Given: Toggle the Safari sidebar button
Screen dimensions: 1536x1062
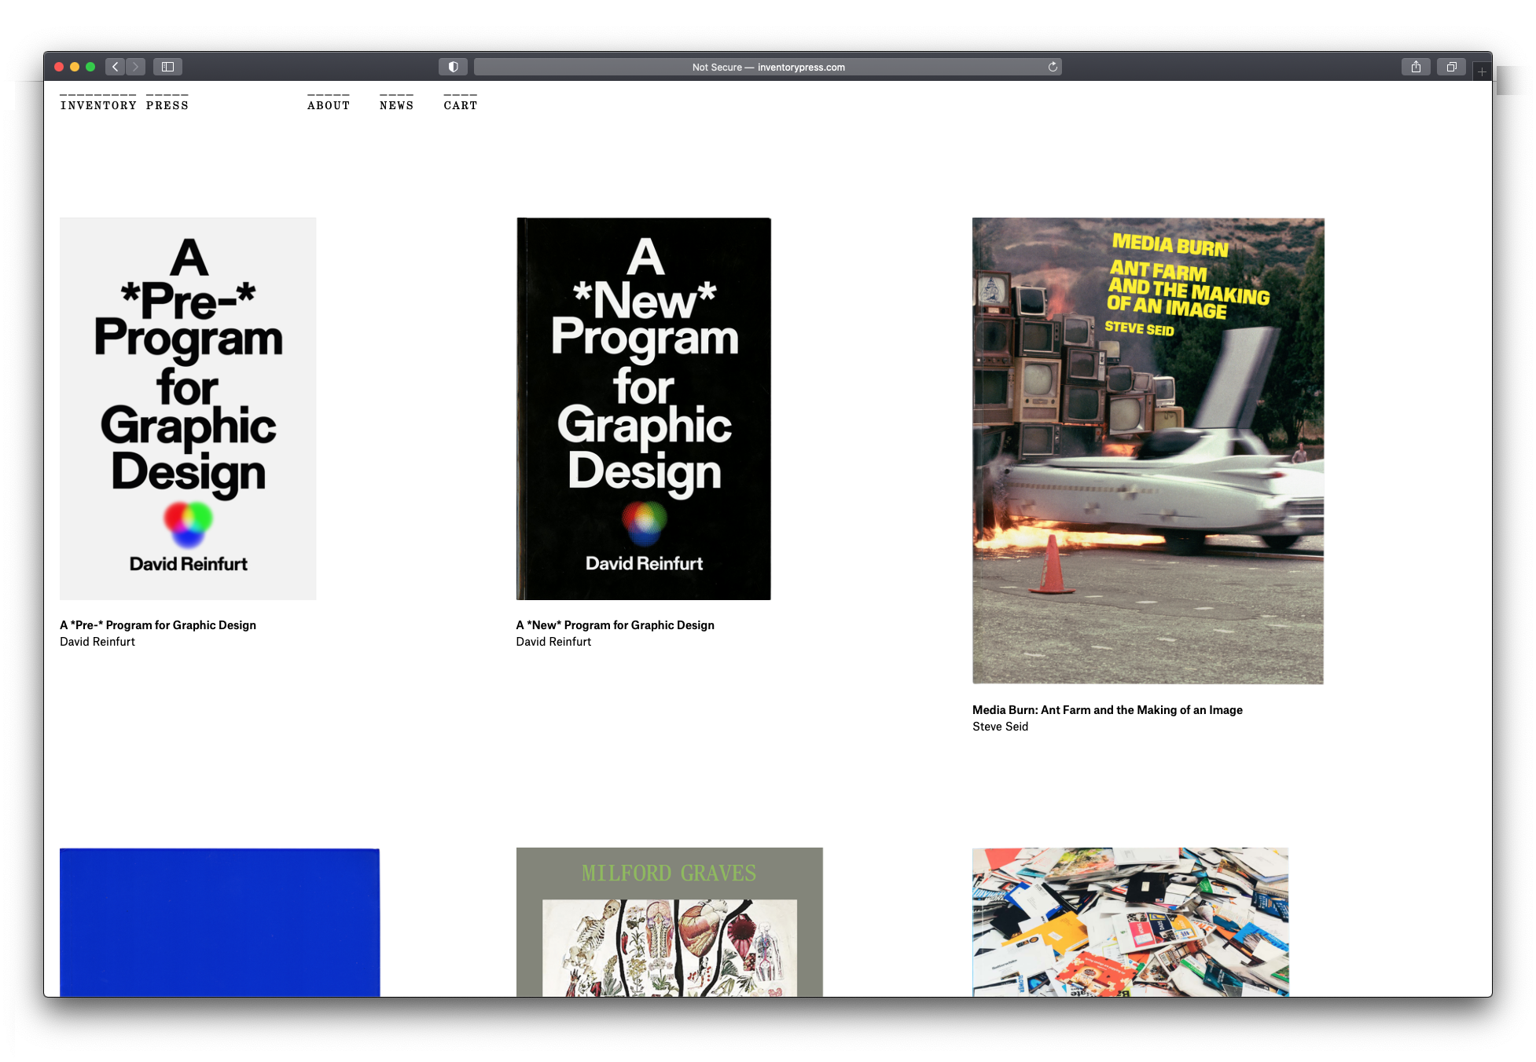Looking at the screenshot, I should (167, 67).
